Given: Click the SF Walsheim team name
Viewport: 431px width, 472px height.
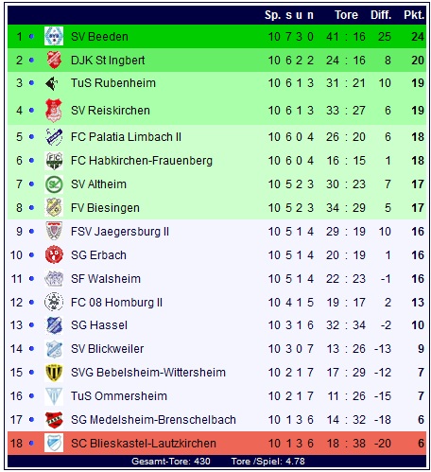Looking at the screenshot, I should click(106, 279).
